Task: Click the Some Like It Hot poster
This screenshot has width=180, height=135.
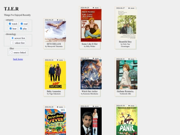Action: [91, 25]
